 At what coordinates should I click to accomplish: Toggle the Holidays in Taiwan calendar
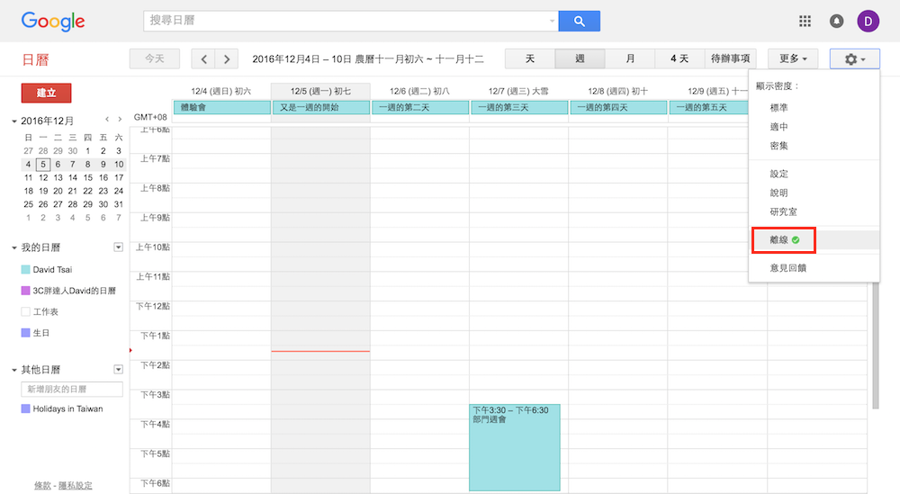(26, 409)
